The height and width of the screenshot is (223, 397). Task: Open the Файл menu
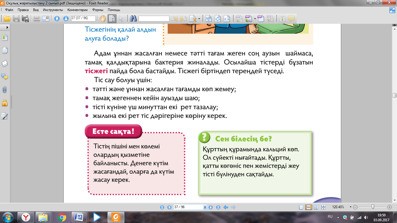point(9,10)
